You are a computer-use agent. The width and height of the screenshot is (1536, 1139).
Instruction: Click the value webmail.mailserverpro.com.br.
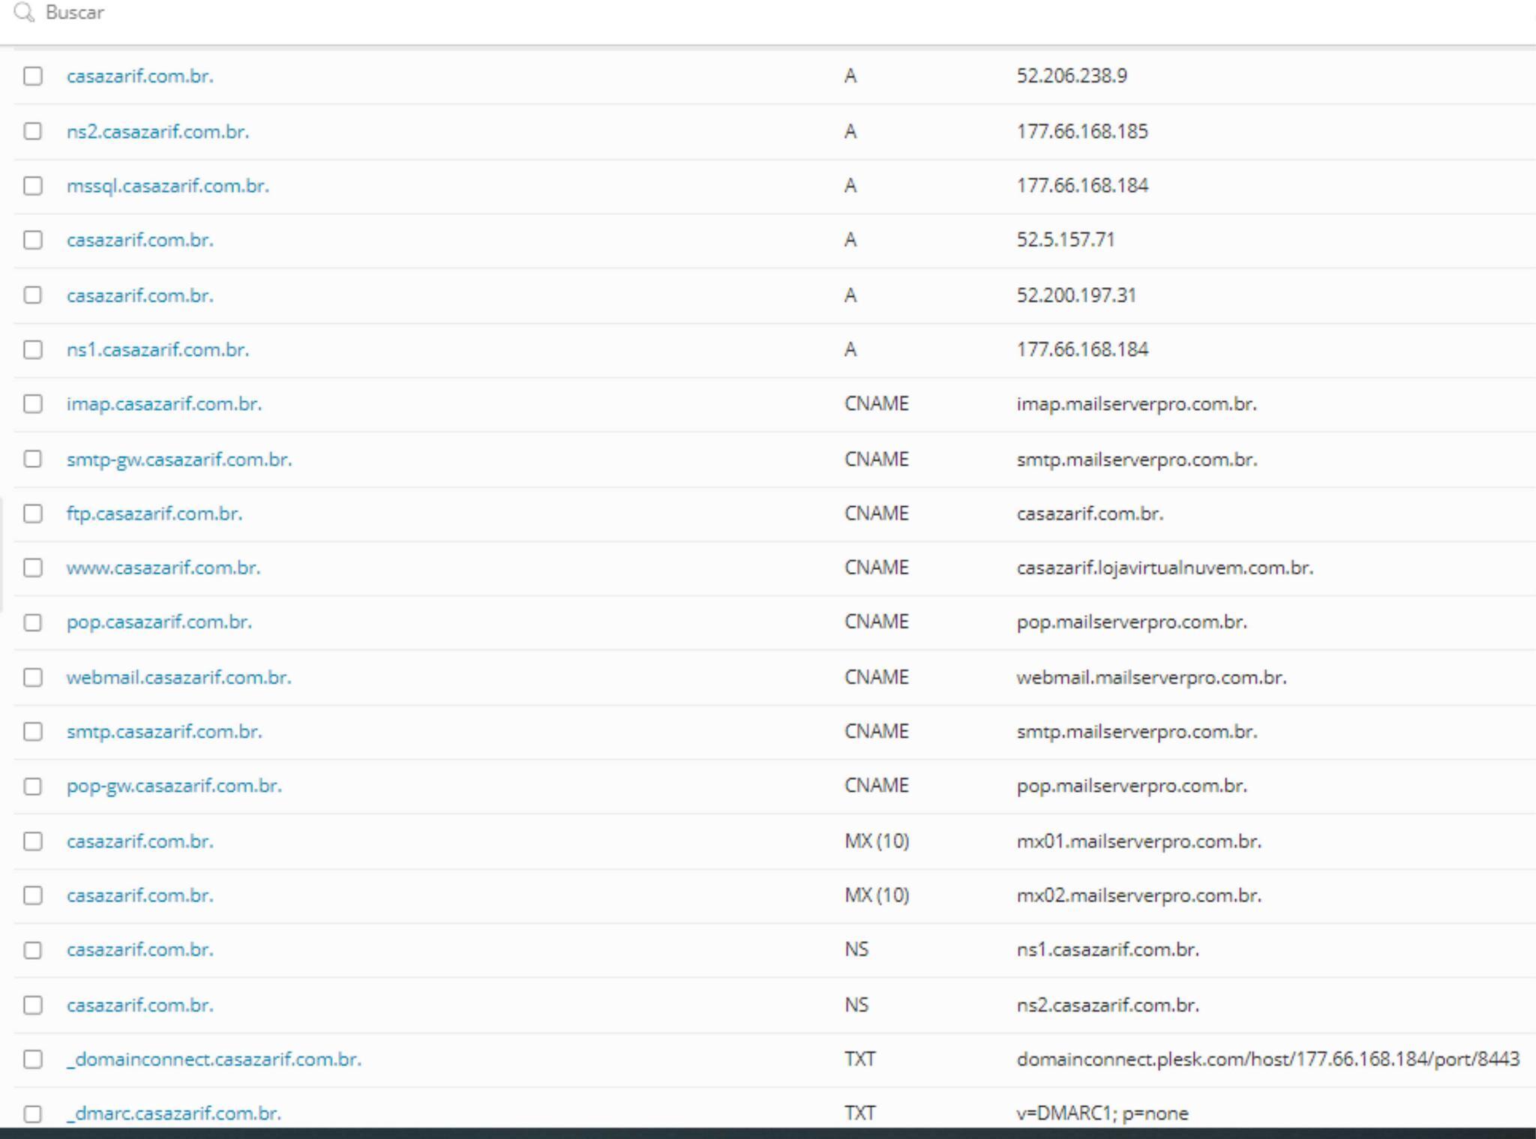coord(1151,678)
